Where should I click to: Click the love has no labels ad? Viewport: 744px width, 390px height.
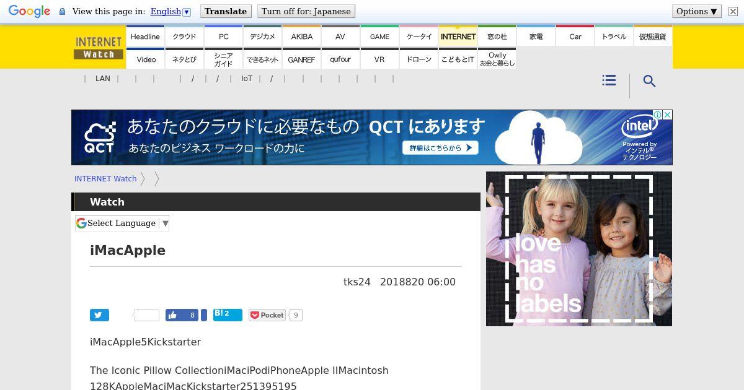coord(579,249)
